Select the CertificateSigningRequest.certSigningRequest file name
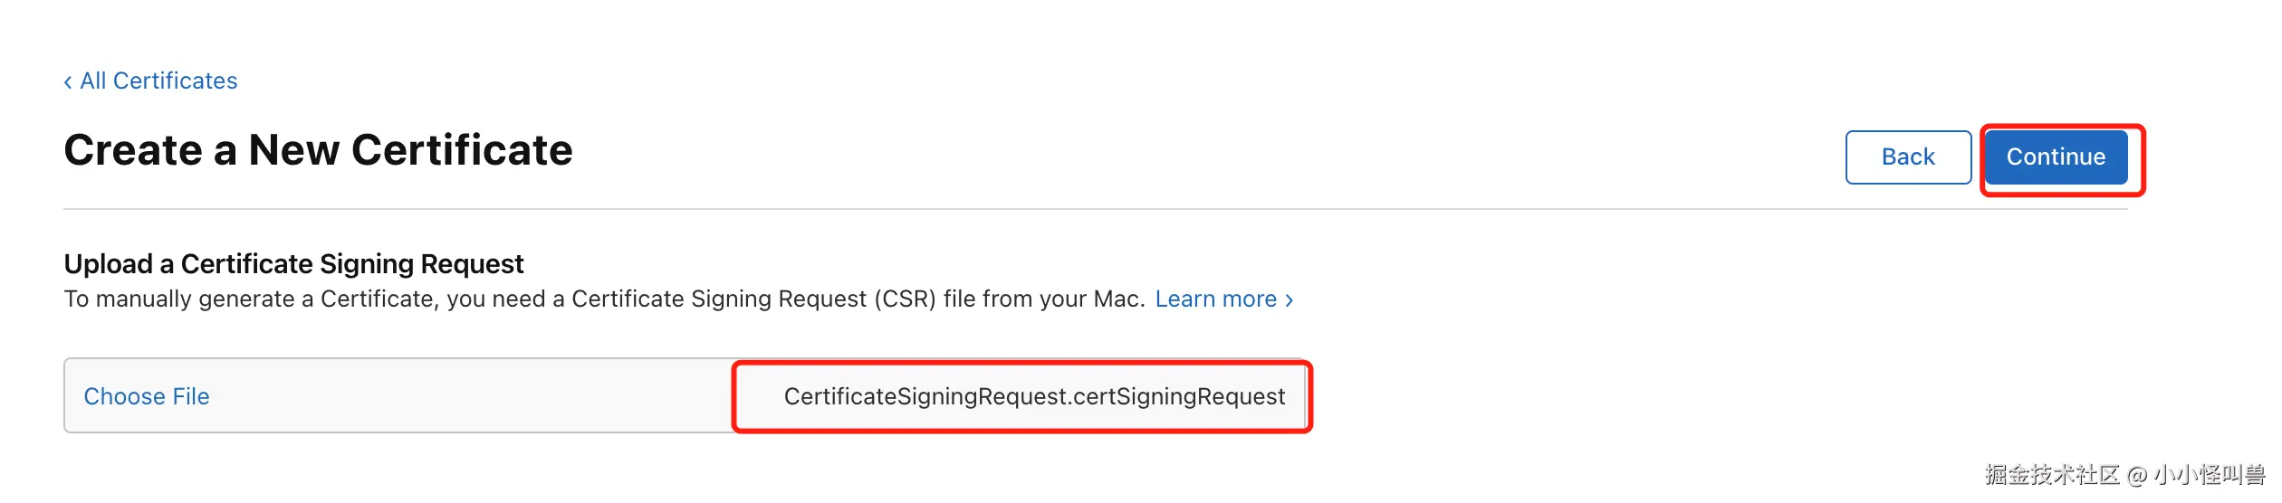The image size is (2282, 503). pos(1034,396)
